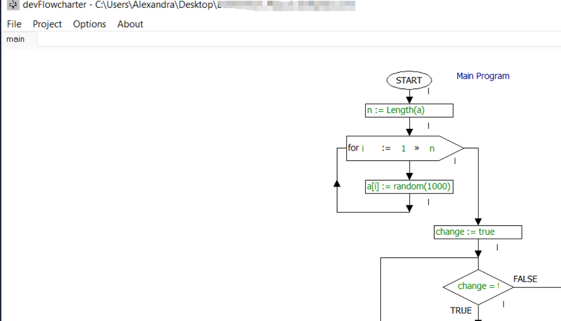
Task: Select the 'change = true' decision diamond
Action: tap(478, 286)
